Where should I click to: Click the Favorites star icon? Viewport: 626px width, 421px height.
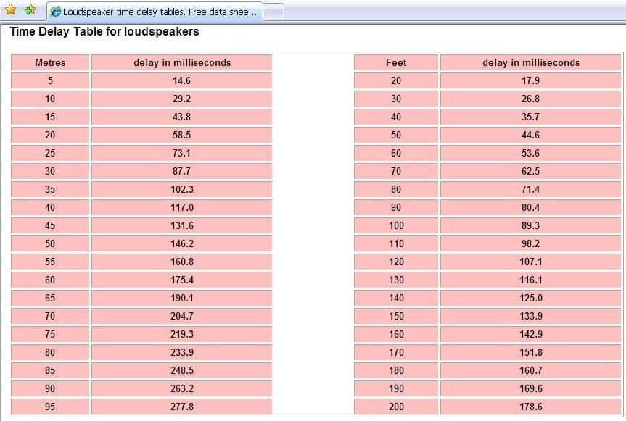tap(10, 9)
